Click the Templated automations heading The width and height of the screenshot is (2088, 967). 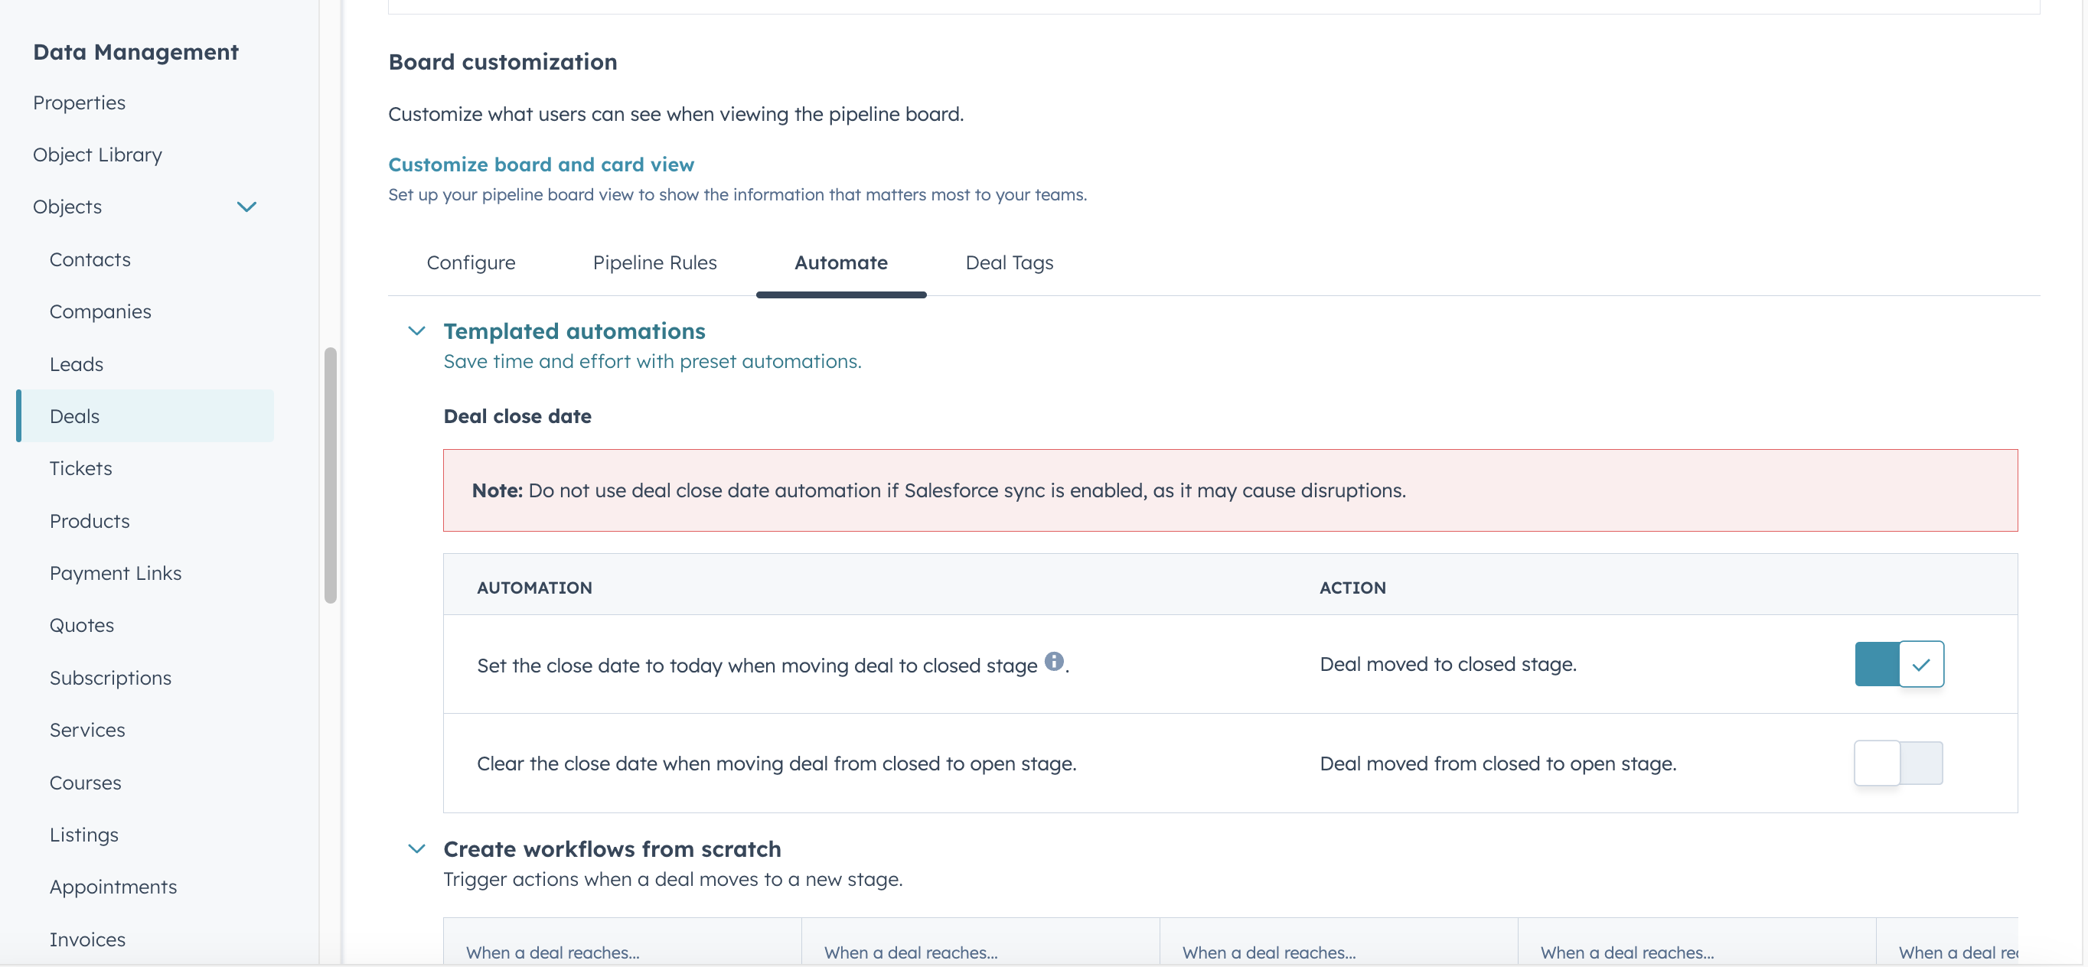pos(574,330)
